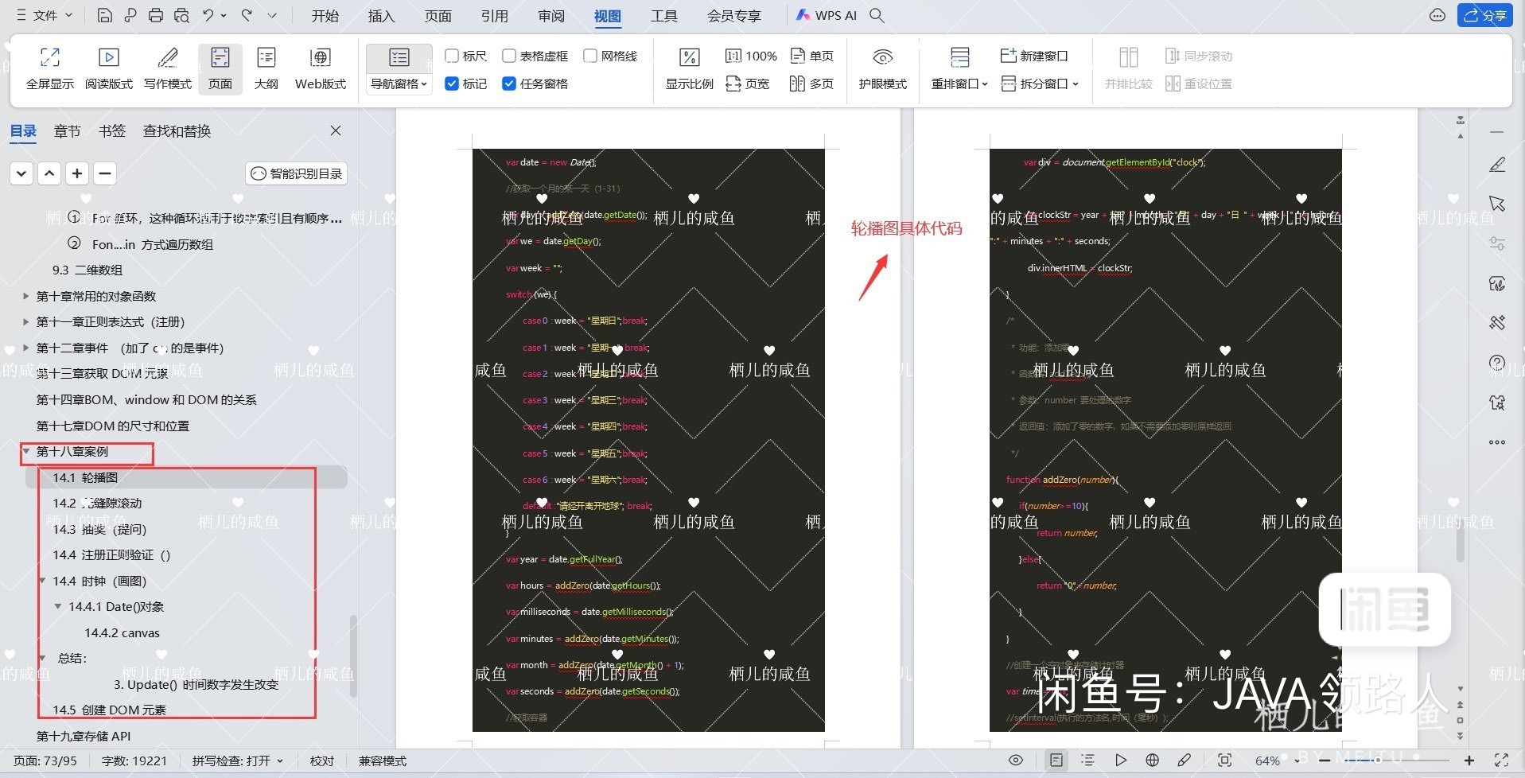
Task: Select the Page view (页面) button
Action: [x=220, y=68]
